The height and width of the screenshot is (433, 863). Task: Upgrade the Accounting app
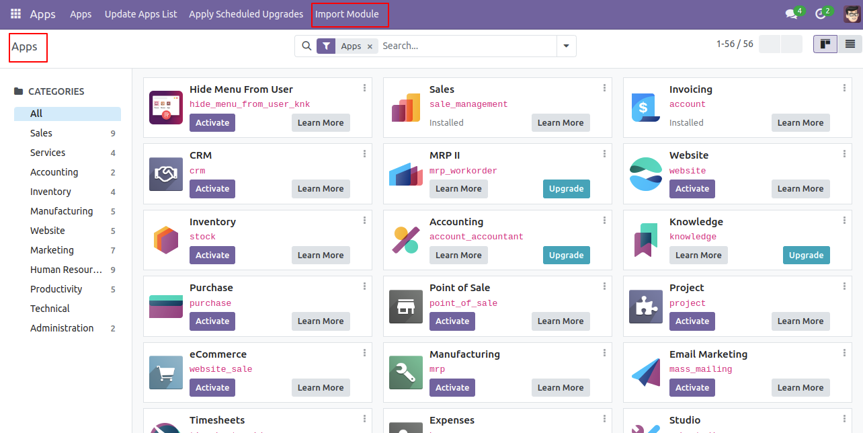(x=567, y=255)
